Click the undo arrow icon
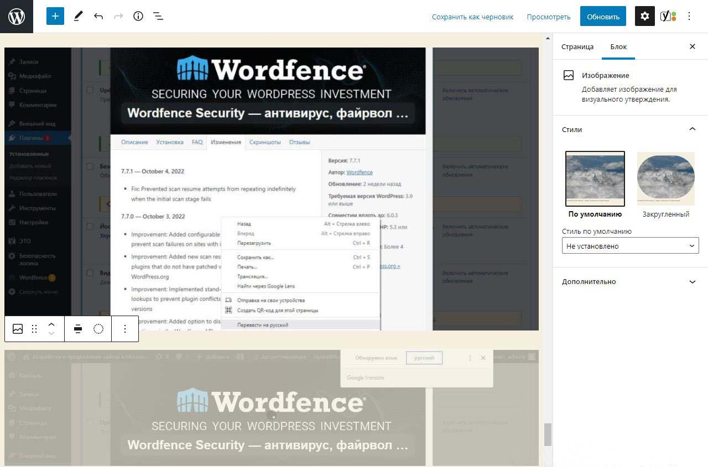The height and width of the screenshot is (467, 708). coord(98,16)
